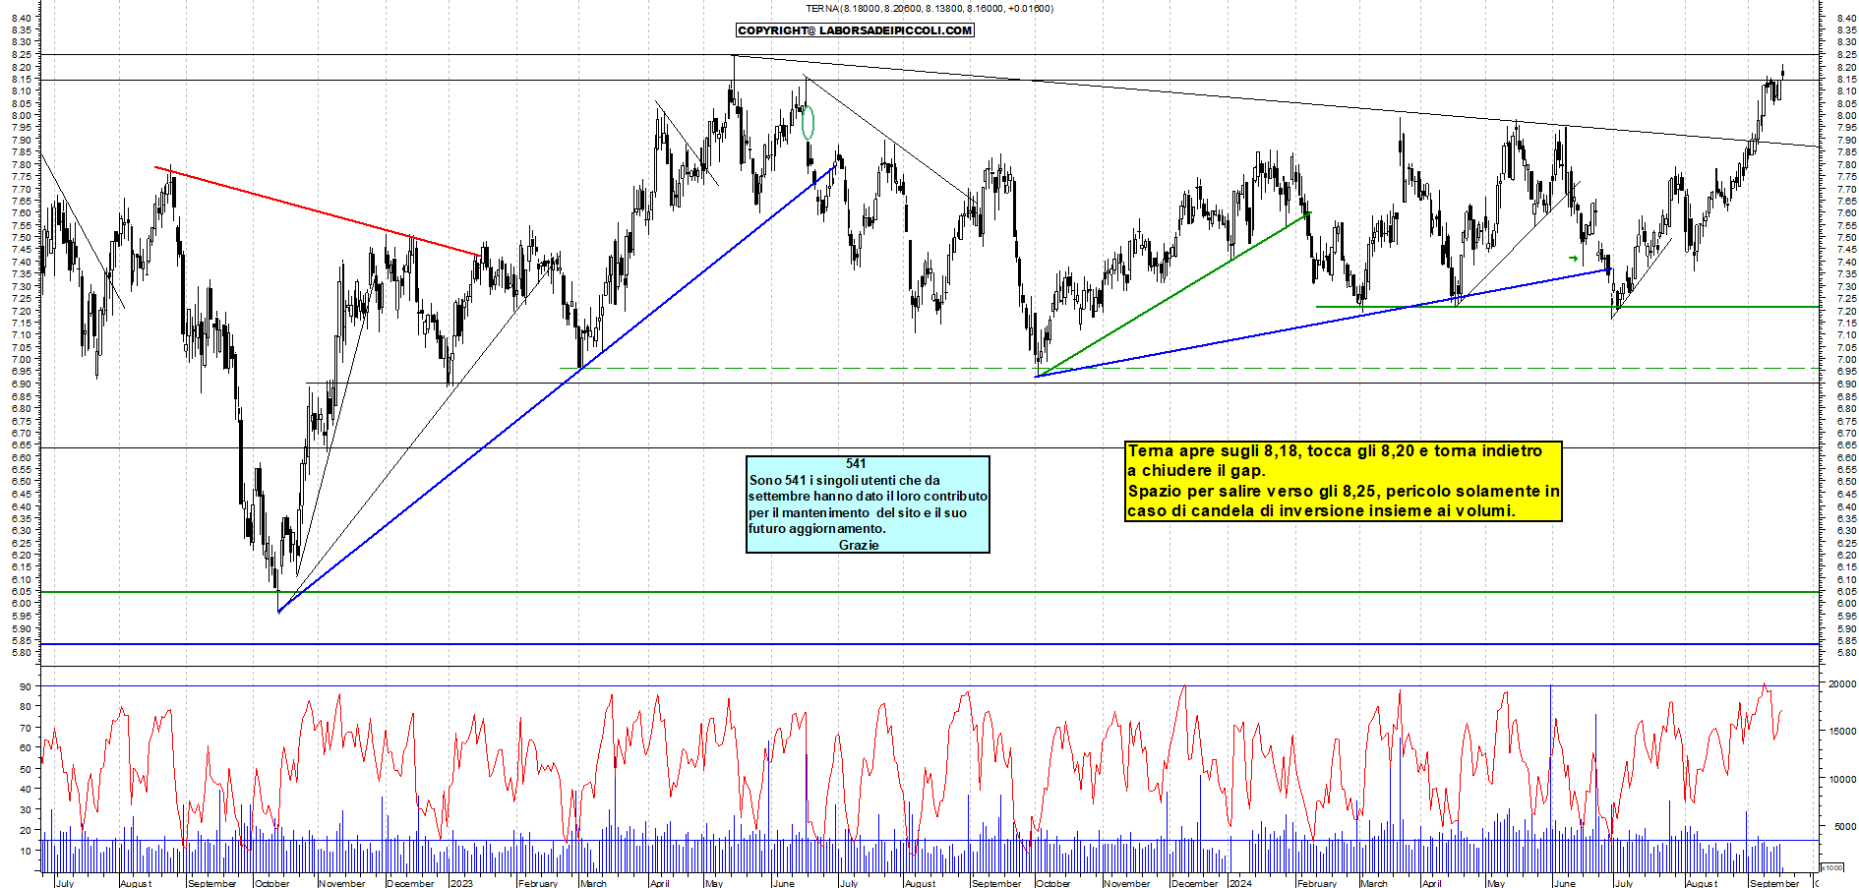Click the green ellipse annotation near June 2023
Image resolution: width=1859 pixels, height=888 pixels.
click(x=808, y=123)
